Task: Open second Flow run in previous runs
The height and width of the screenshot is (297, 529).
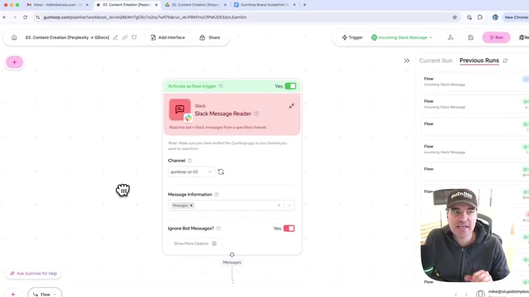Action: click(474, 104)
